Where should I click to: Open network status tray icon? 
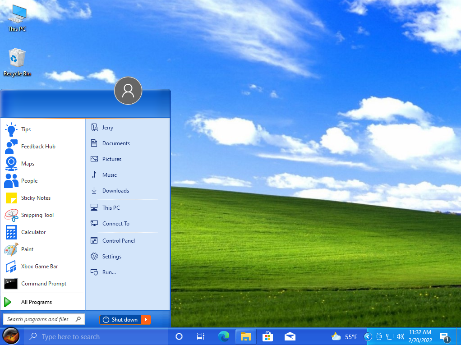[x=390, y=337]
